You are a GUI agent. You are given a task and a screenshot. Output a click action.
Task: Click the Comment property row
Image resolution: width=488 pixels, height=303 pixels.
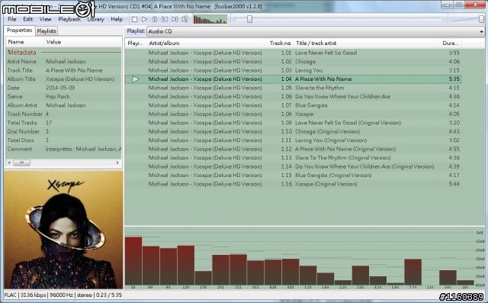point(63,149)
